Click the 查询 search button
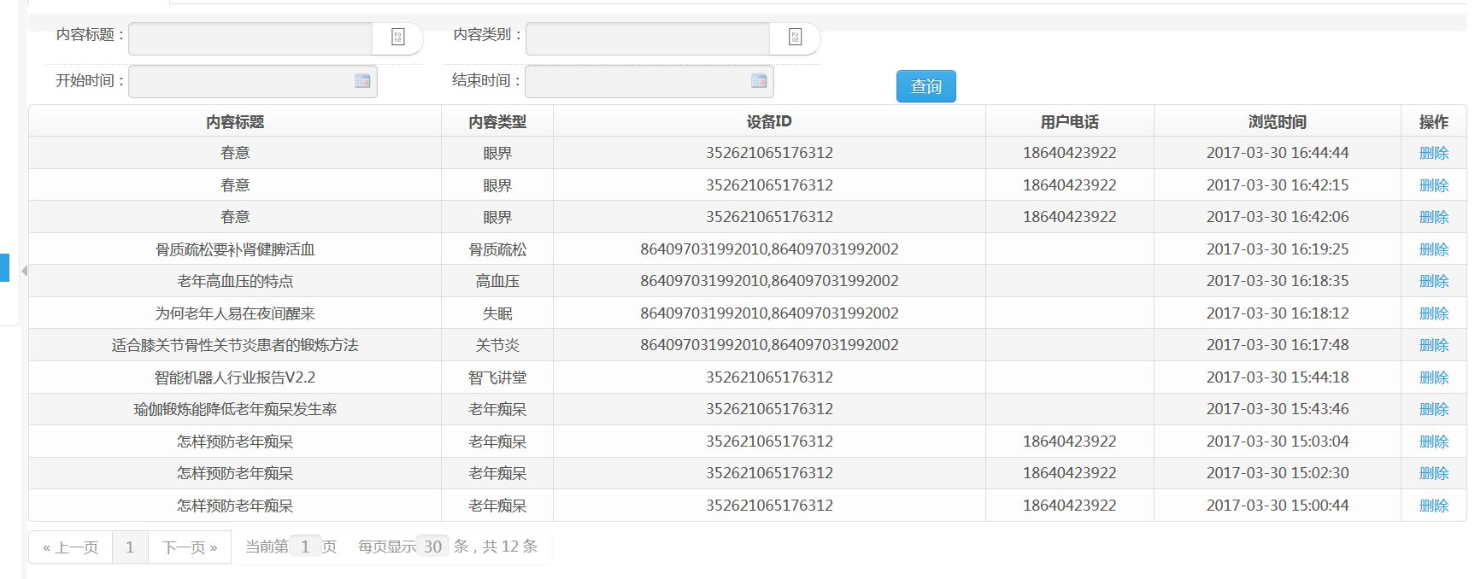The width and height of the screenshot is (1475, 579). click(926, 86)
